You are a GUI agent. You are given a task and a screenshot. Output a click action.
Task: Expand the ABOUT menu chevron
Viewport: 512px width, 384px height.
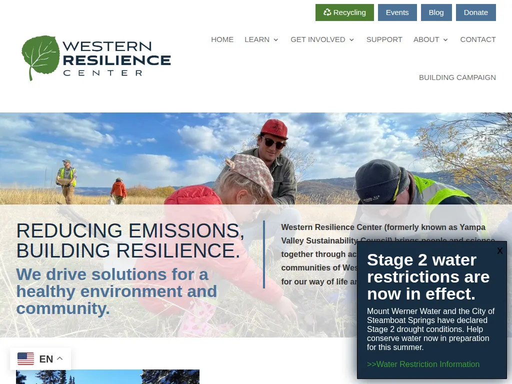(445, 40)
